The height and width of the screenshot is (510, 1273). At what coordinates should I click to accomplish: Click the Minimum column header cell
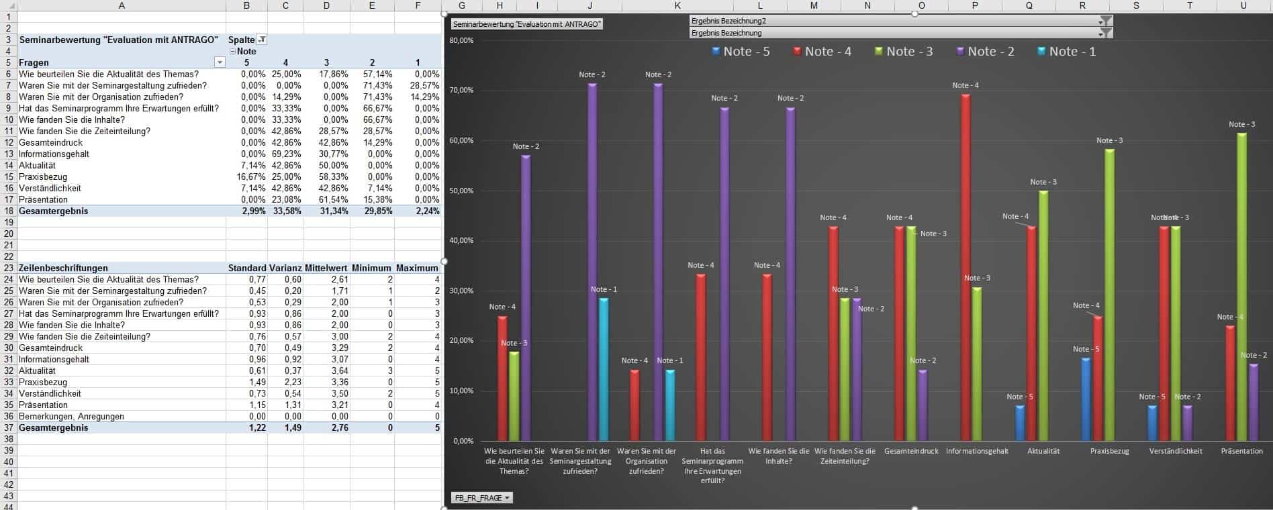coord(372,268)
